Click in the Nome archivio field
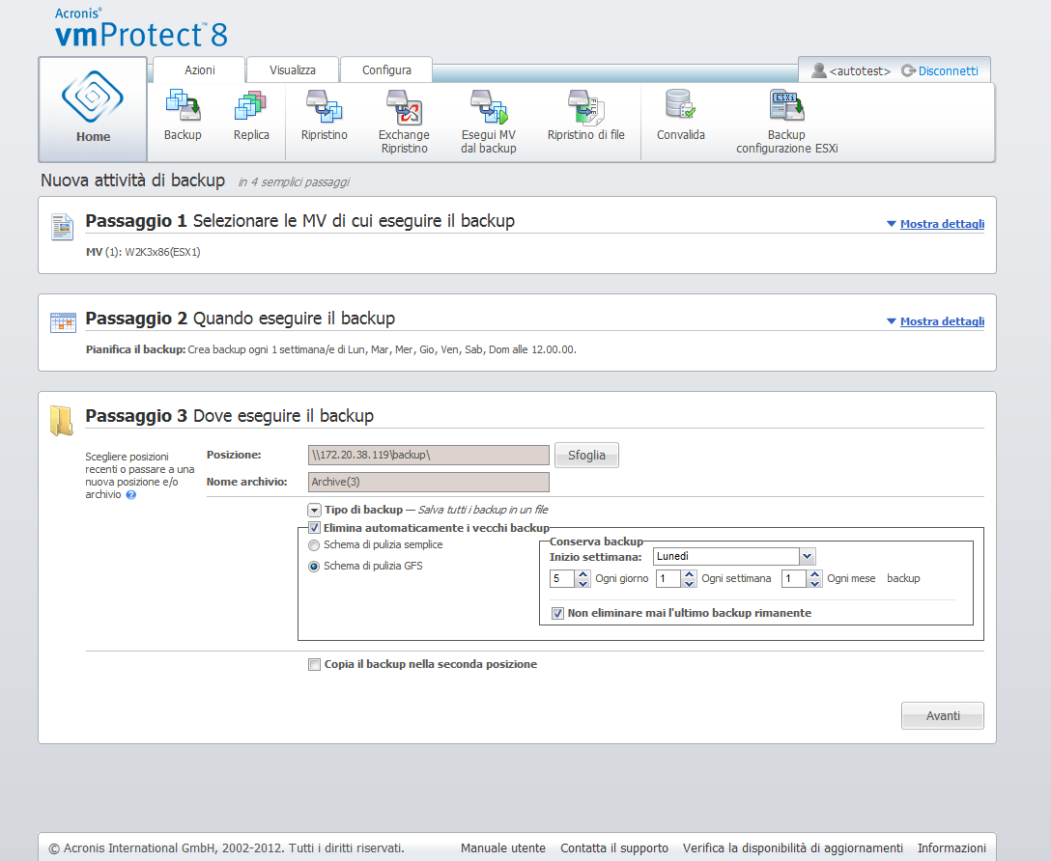 428,482
